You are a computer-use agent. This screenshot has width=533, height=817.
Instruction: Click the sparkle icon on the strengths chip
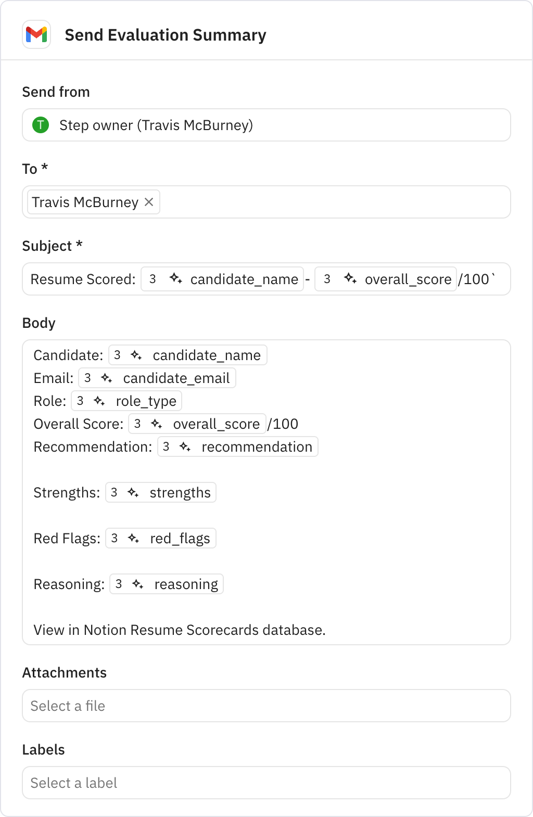(x=133, y=492)
